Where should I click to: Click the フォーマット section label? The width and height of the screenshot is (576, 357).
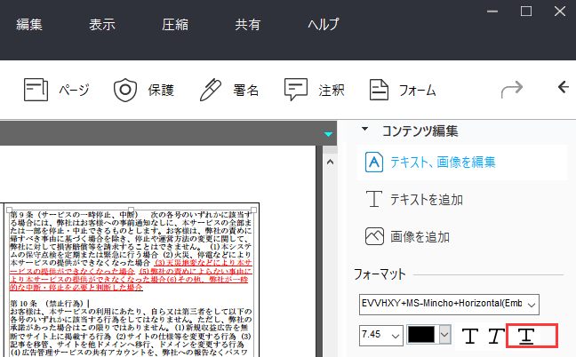point(380,274)
